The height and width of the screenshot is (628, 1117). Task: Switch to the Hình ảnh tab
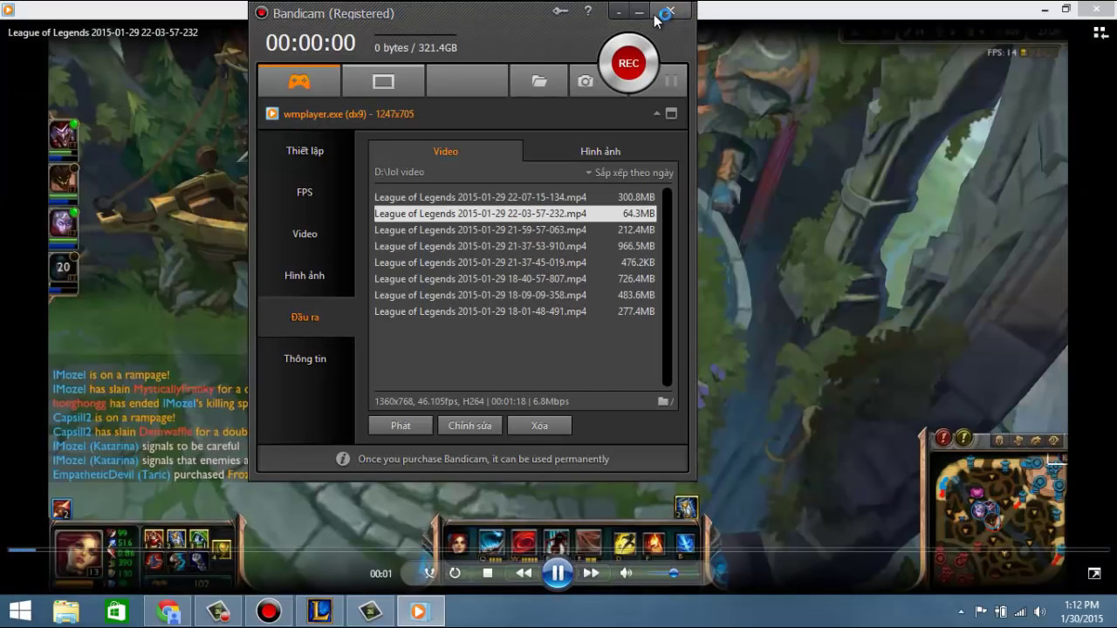600,151
